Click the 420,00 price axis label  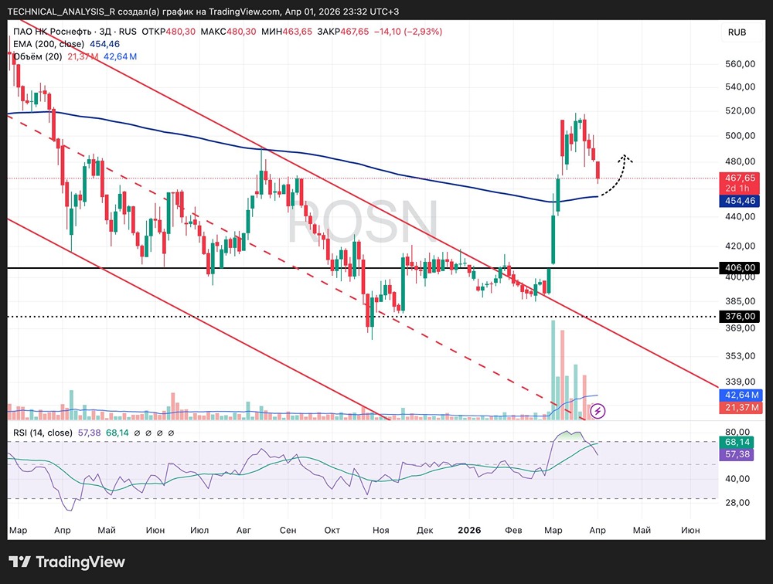(740, 246)
